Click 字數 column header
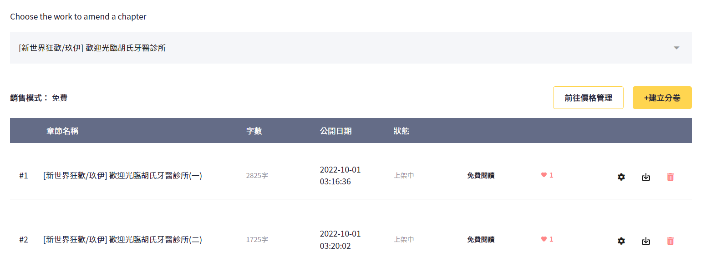 (x=254, y=131)
